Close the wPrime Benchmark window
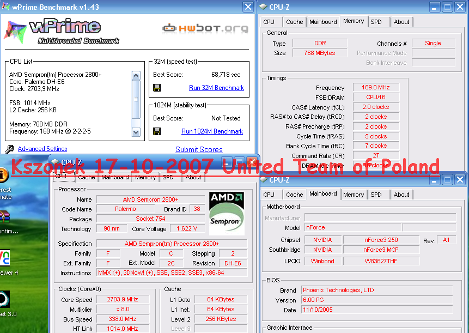 pos(248,7)
